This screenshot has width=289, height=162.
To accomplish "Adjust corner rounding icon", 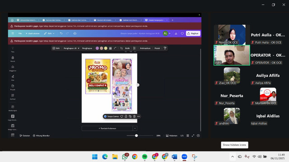I will (115, 48).
